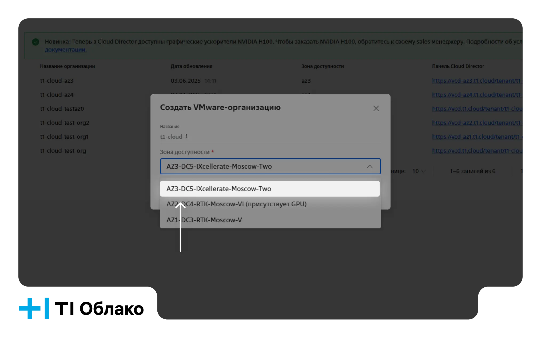
Task: Open the документации link in banner
Action: pyautogui.click(x=66, y=50)
